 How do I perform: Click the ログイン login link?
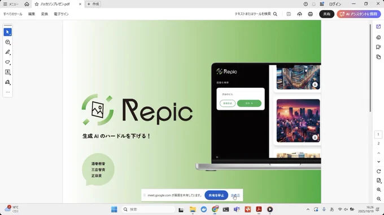click(335, 4)
